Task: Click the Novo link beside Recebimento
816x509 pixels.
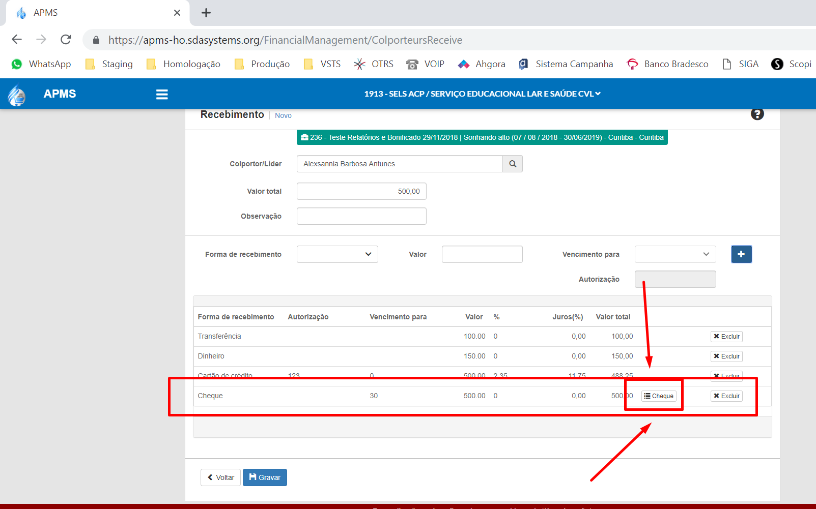Action: (283, 115)
